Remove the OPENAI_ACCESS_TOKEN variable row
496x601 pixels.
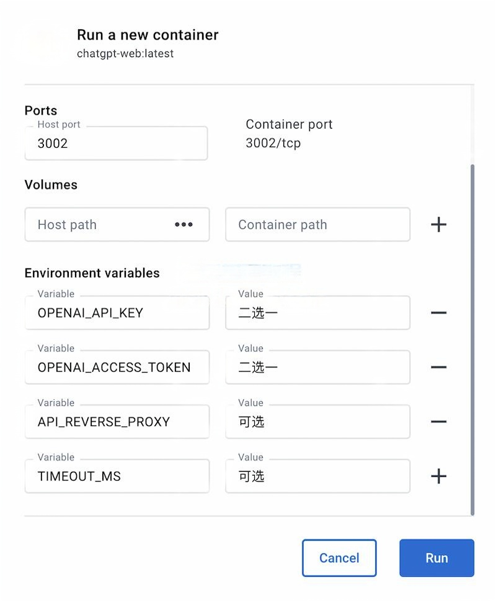(438, 367)
